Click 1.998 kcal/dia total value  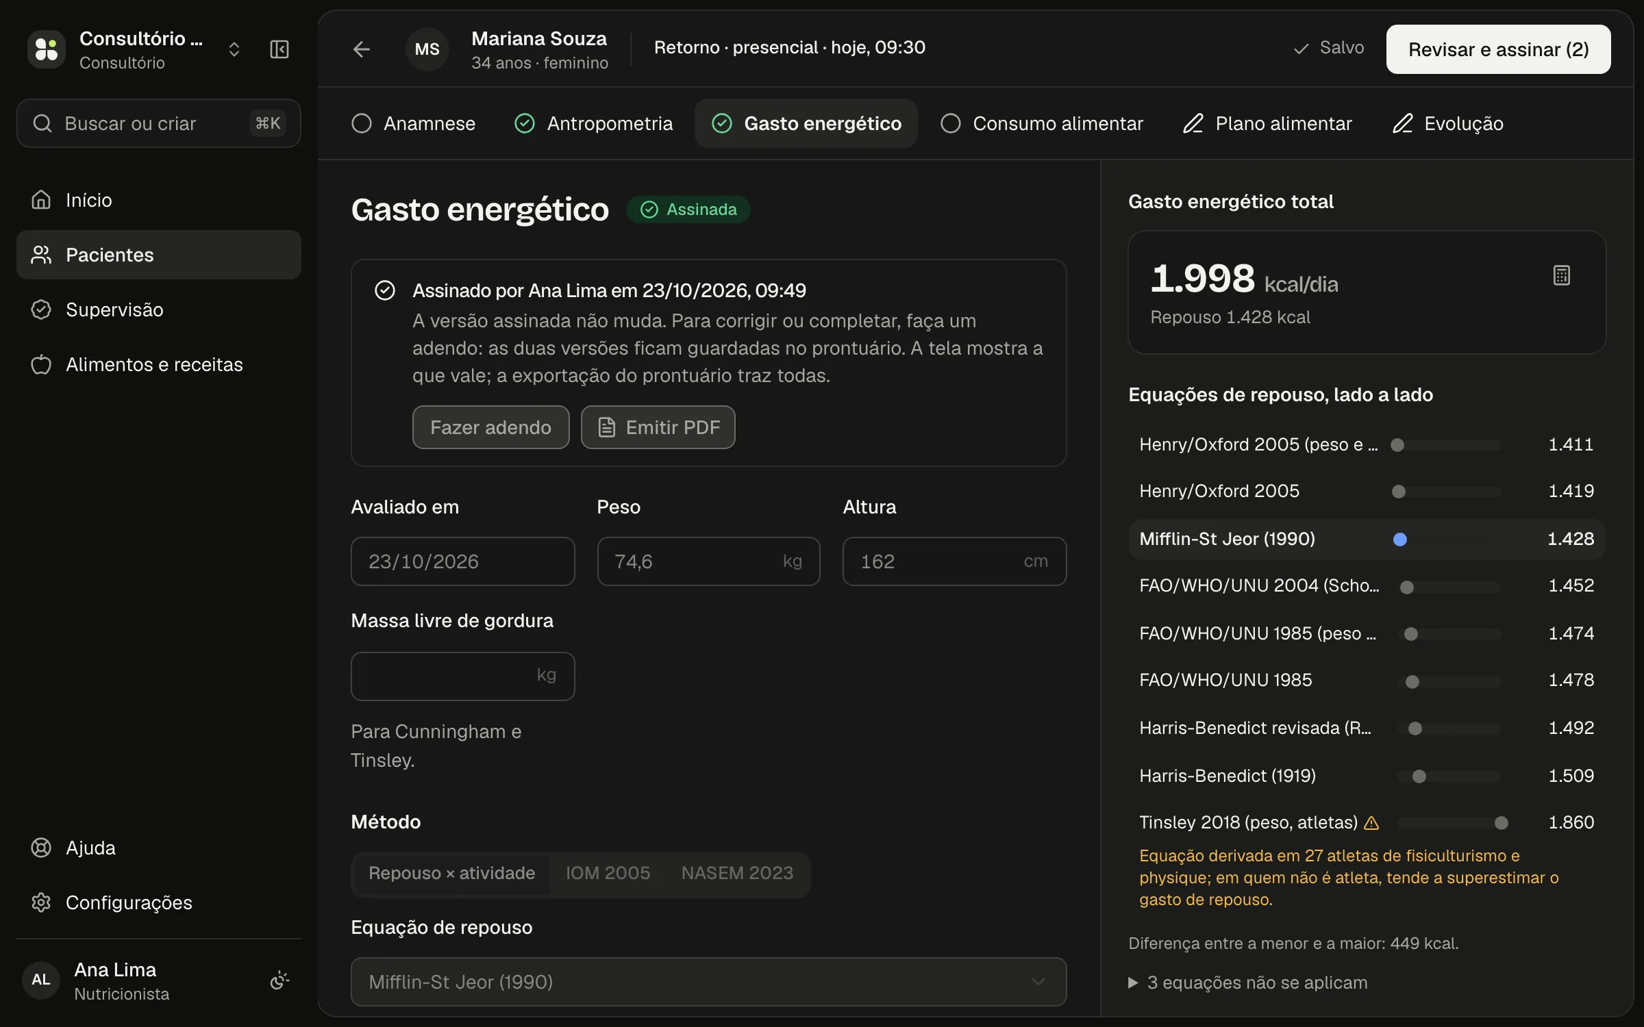point(1244,279)
